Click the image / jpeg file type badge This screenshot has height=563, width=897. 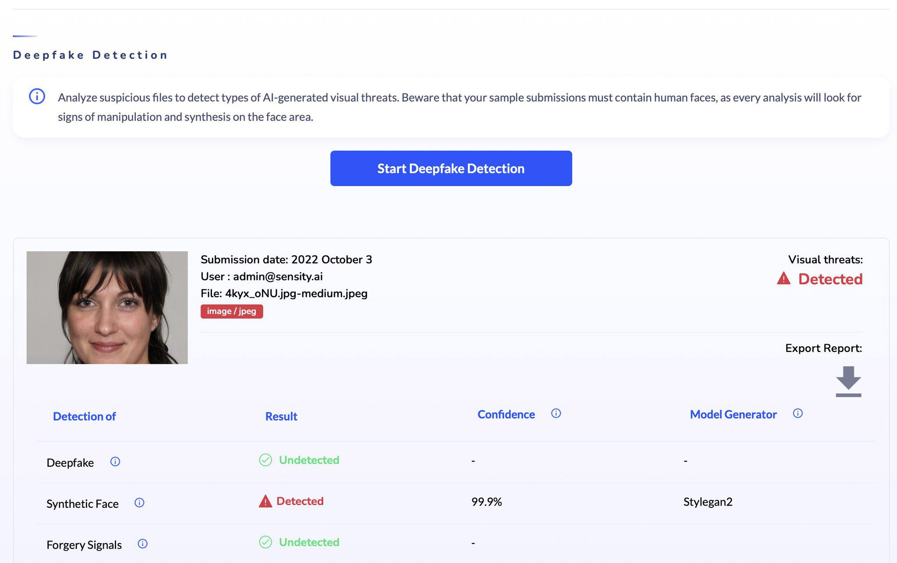point(232,311)
